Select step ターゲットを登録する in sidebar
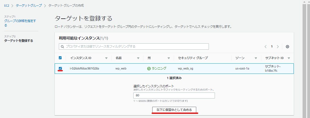Image resolution: width=310 pixels, height=118 pixels. click(x=19, y=41)
